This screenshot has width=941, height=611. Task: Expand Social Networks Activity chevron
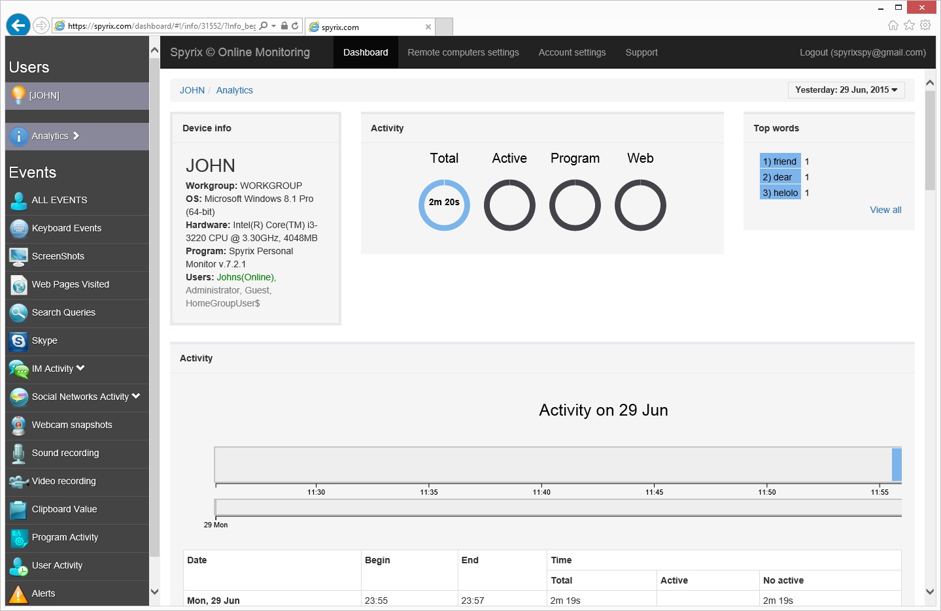(x=136, y=396)
